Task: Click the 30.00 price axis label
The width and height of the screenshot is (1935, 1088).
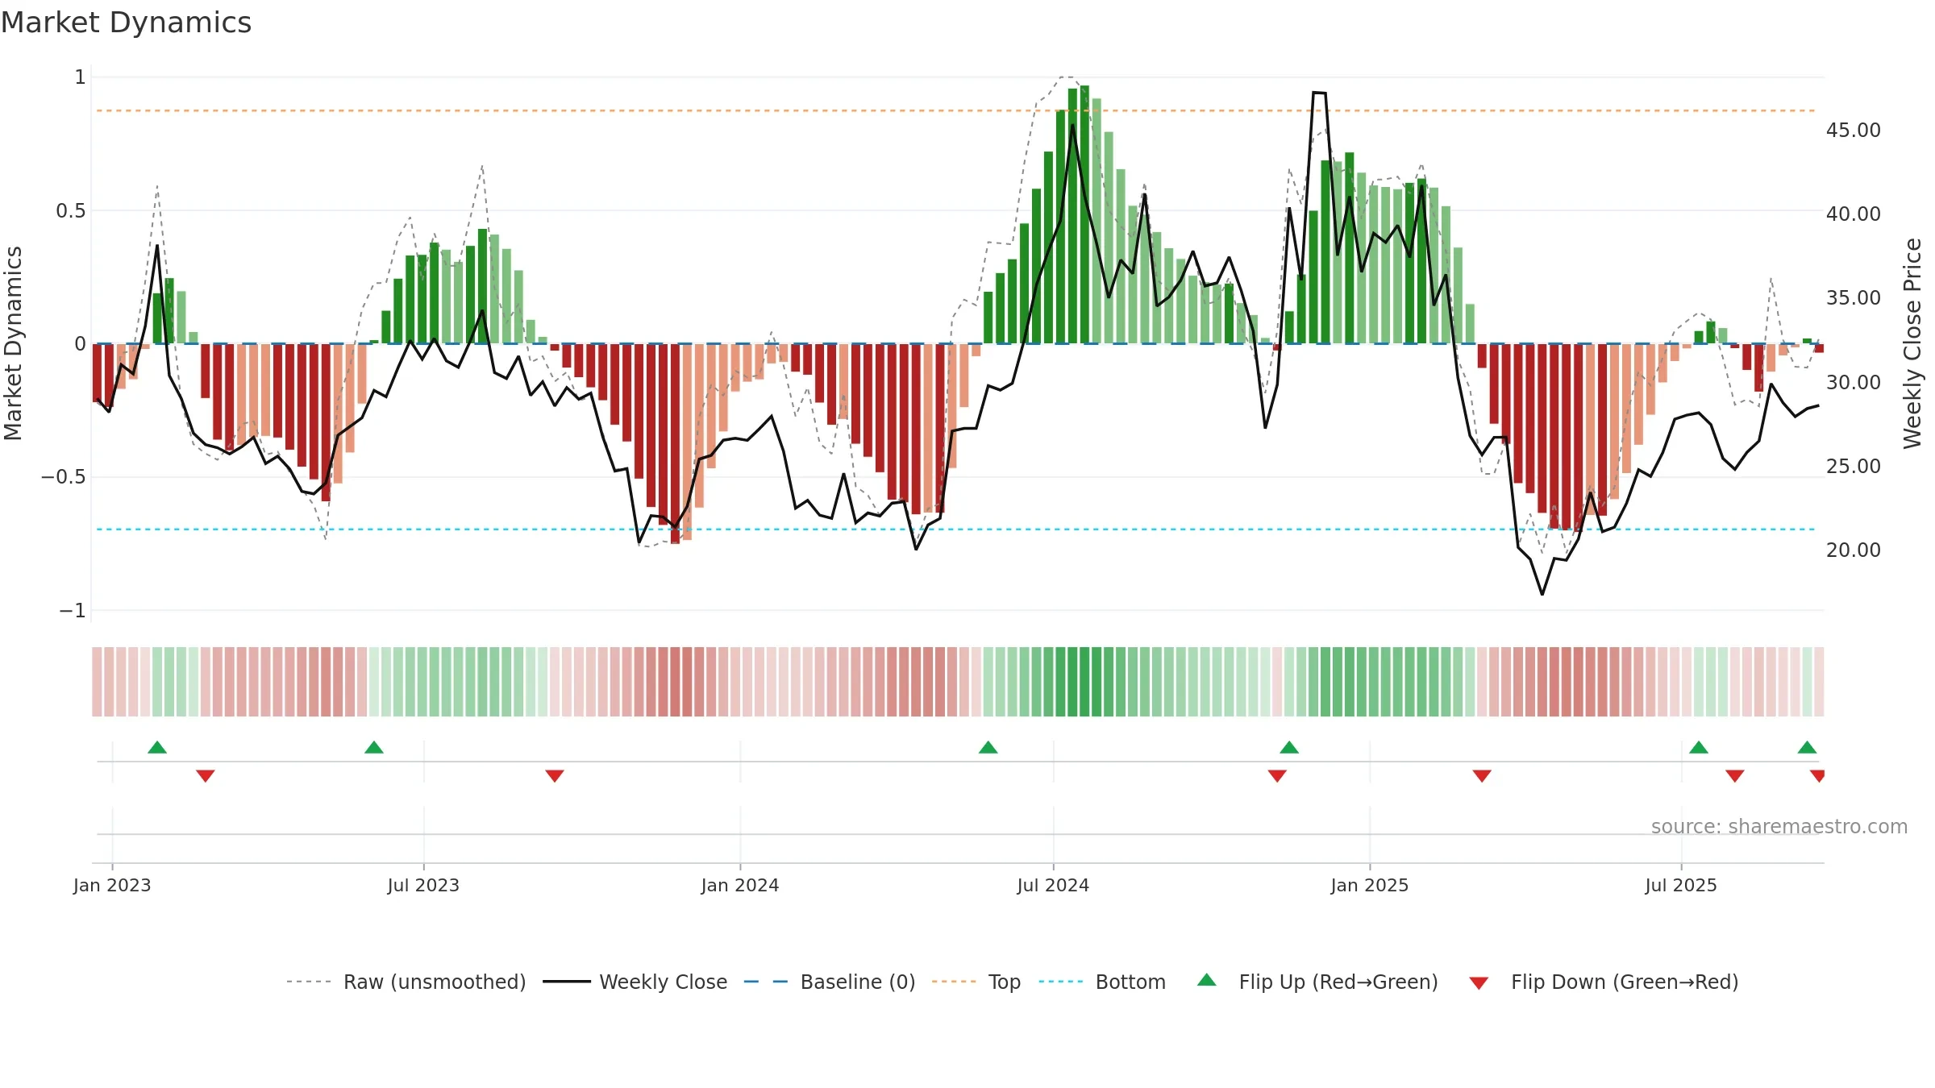Action: tap(1854, 382)
